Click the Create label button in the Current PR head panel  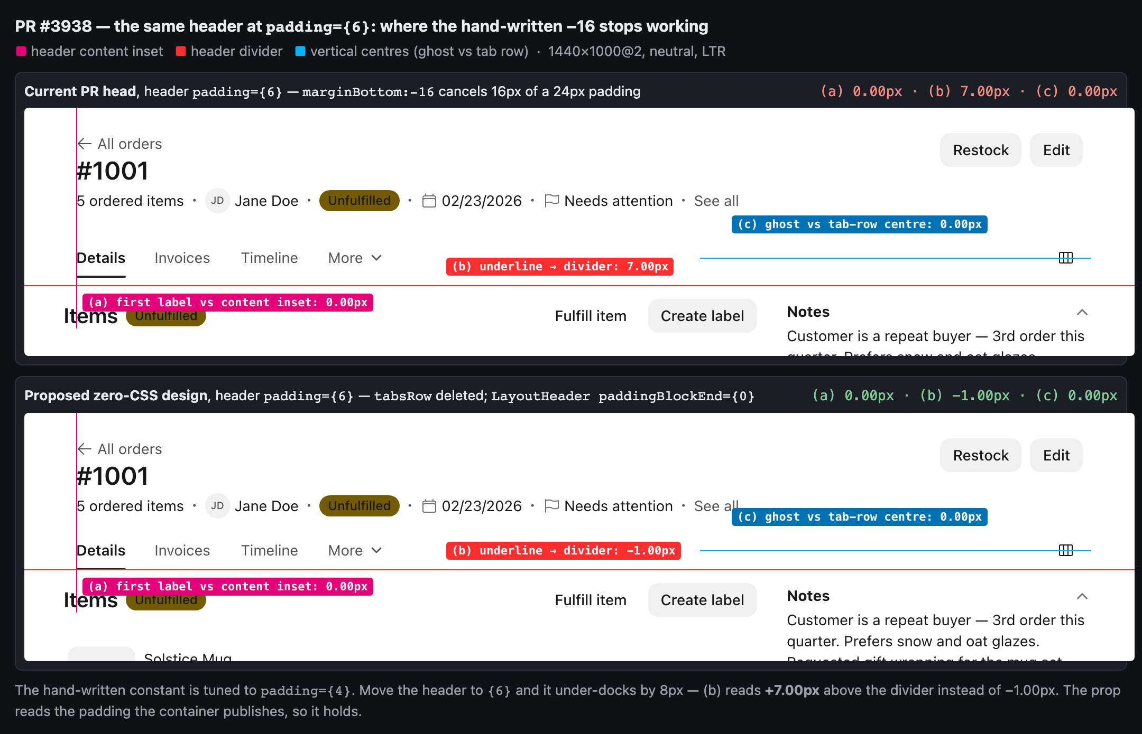pos(703,316)
